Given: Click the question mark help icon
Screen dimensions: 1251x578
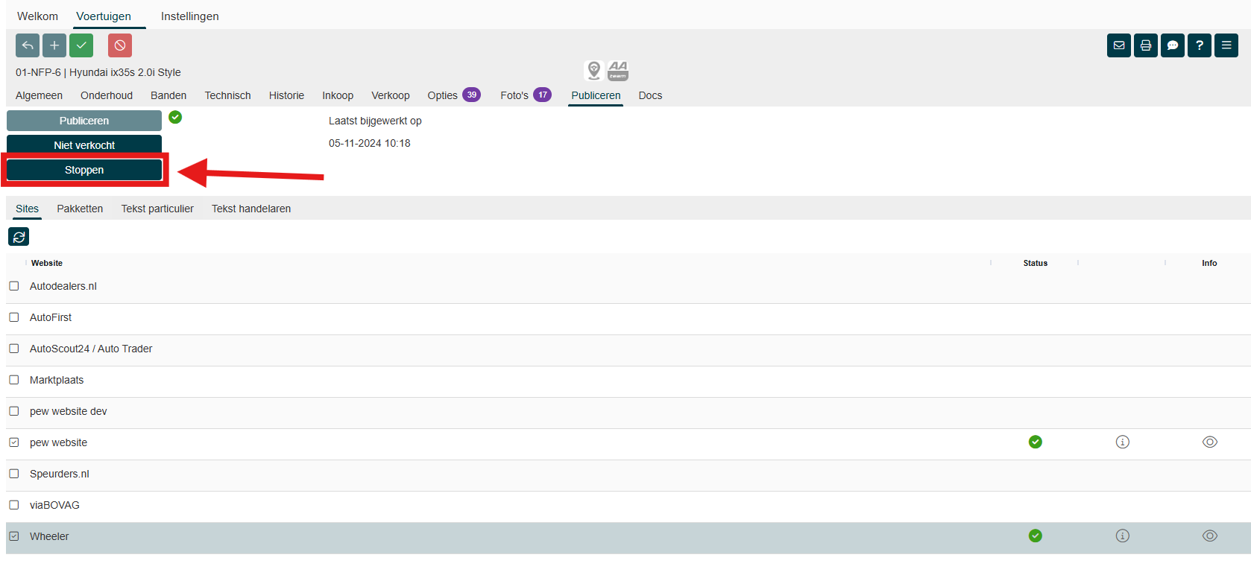Looking at the screenshot, I should tap(1200, 45).
